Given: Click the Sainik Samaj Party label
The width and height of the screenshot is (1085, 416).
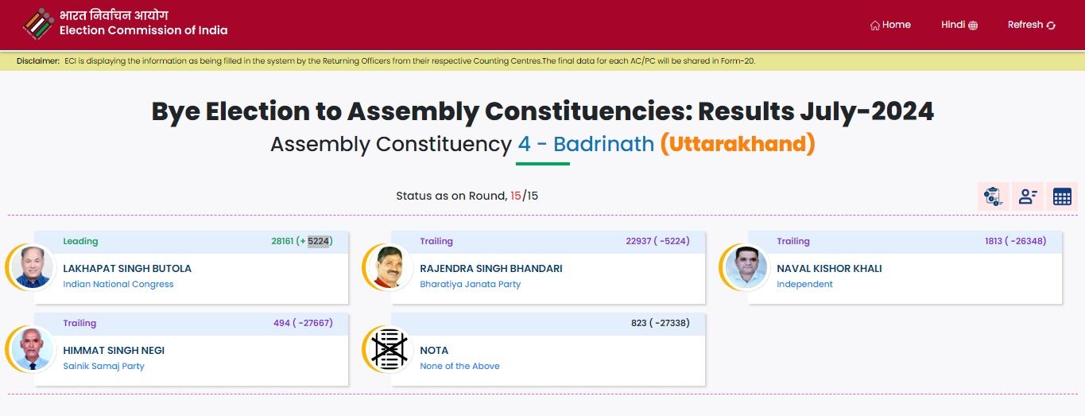Looking at the screenshot, I should (103, 366).
